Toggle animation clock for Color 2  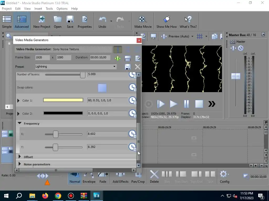pyautogui.click(x=133, y=113)
